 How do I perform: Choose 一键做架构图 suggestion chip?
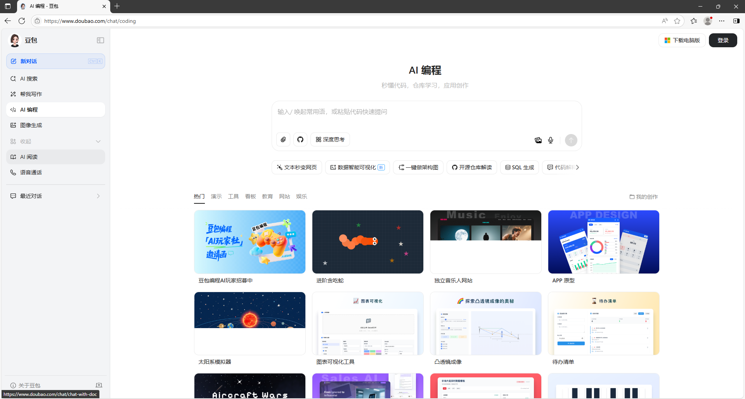(418, 167)
